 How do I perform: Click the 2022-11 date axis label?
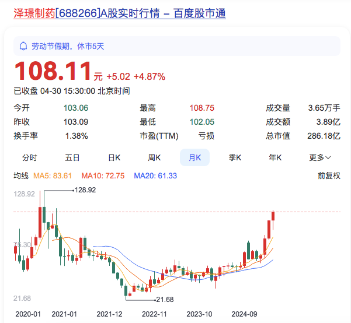point(154,314)
